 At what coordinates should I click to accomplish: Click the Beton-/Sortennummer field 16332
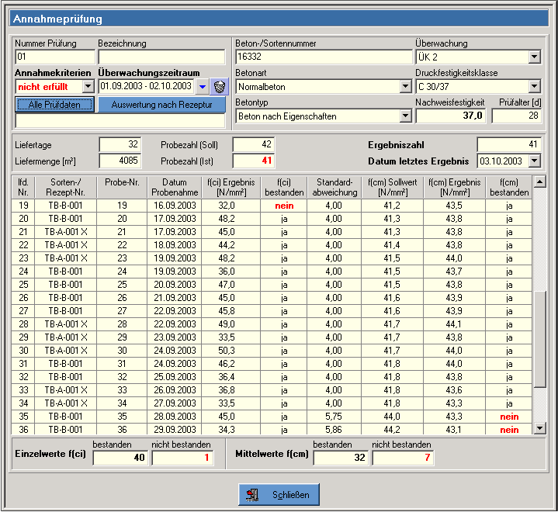[x=323, y=57]
